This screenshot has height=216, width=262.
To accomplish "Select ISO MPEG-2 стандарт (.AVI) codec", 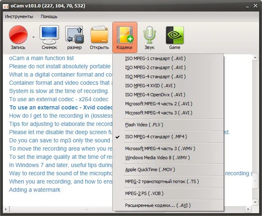I will pyautogui.click(x=168, y=67).
